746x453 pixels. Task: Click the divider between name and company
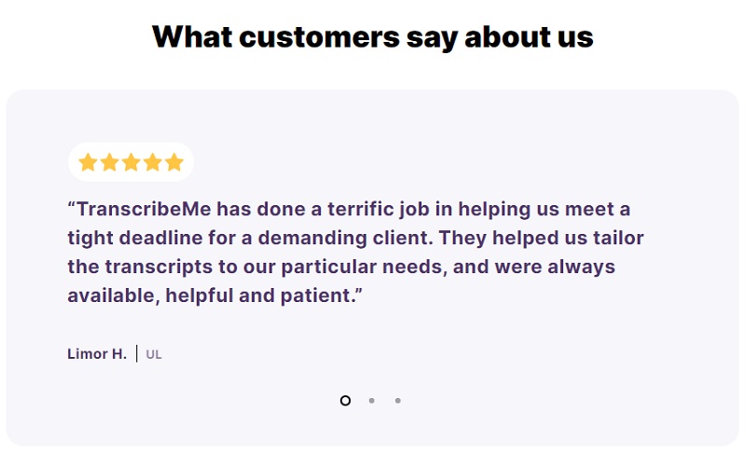point(137,354)
